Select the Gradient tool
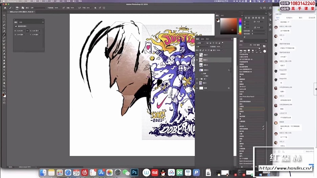The image size is (317, 178). click(x=4, y=57)
